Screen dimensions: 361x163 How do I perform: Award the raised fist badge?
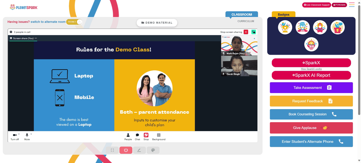pyautogui.click(x=303, y=27)
